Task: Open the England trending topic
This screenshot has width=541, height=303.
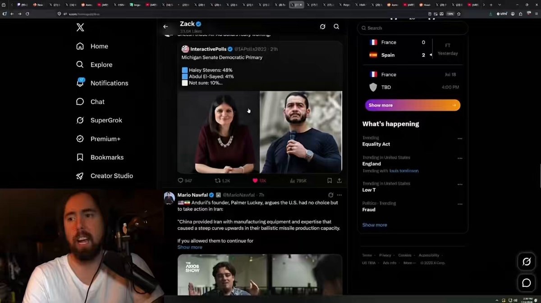Action: pyautogui.click(x=371, y=164)
